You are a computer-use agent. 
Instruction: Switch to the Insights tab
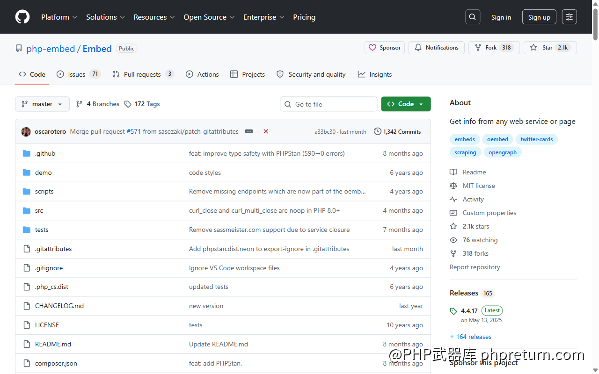[x=375, y=74]
